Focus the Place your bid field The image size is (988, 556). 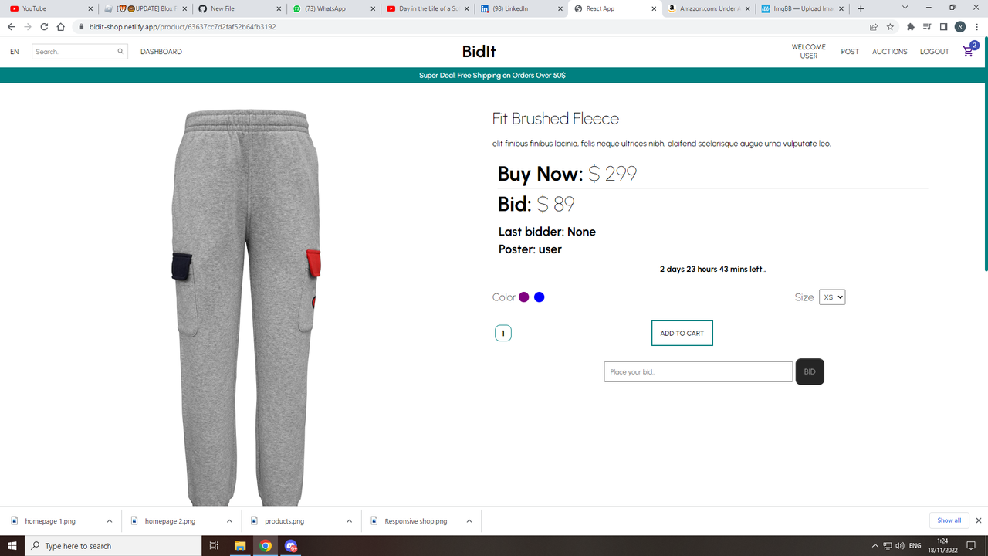[x=699, y=371]
